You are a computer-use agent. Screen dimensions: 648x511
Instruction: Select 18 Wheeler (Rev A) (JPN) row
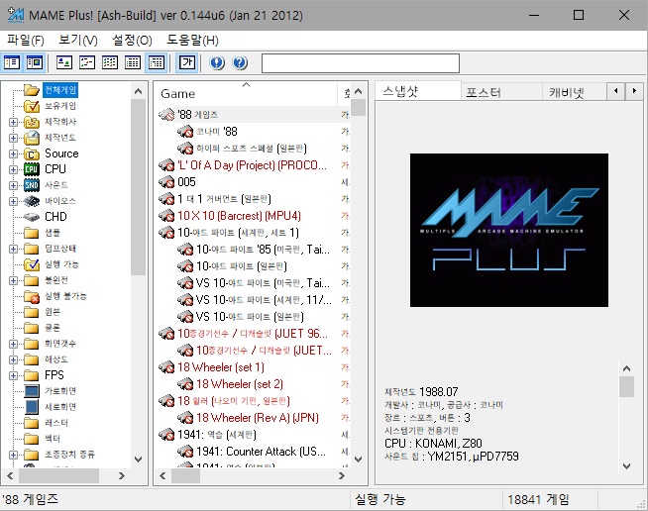(254, 418)
